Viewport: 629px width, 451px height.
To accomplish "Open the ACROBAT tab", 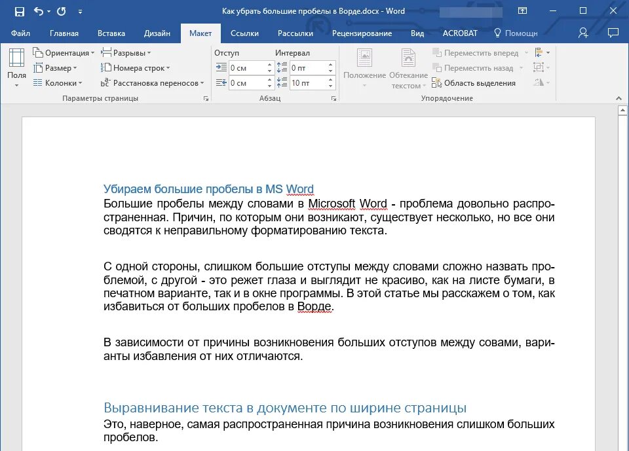I will tap(460, 33).
